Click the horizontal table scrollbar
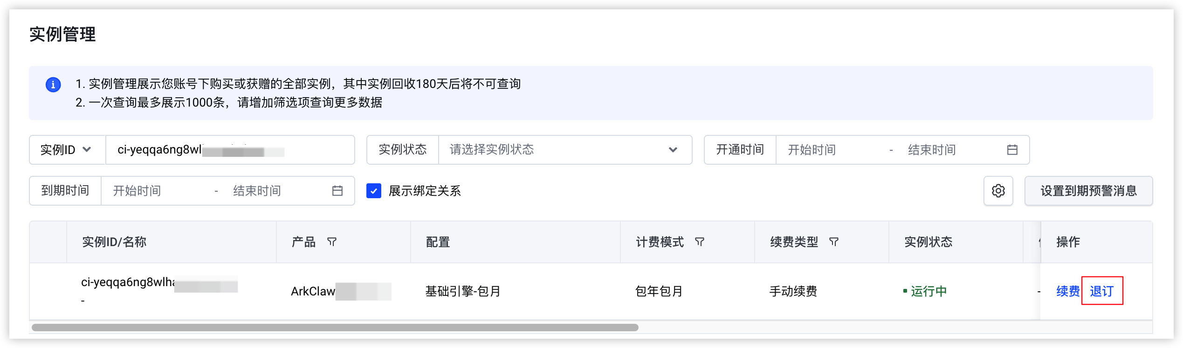1183x348 pixels. tap(335, 328)
